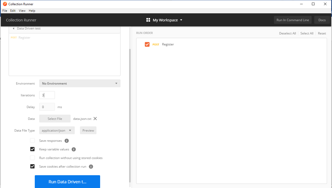
Task: Open the Data File Type dropdown
Action: pyautogui.click(x=57, y=130)
